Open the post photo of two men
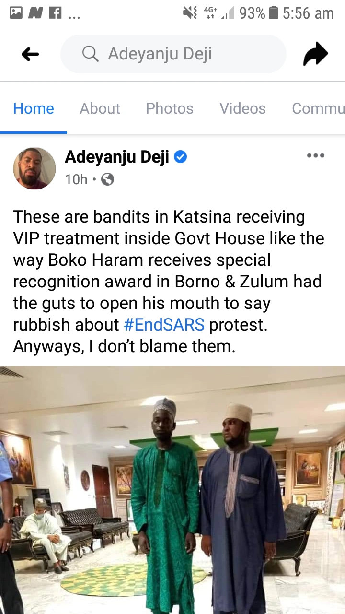The width and height of the screenshot is (345, 614). 172,490
